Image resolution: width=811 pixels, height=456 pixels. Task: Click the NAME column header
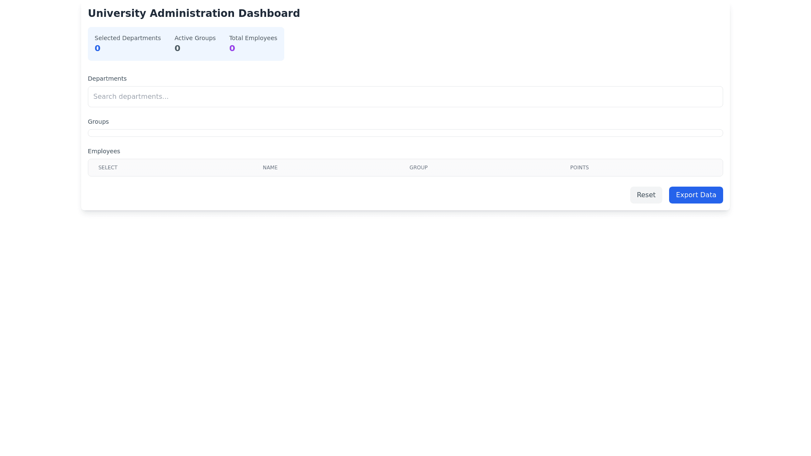point(270,168)
